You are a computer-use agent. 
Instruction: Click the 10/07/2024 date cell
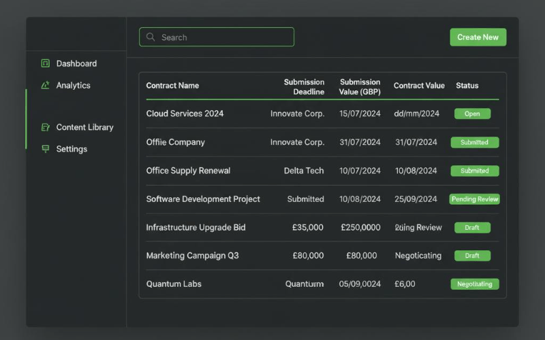point(360,171)
